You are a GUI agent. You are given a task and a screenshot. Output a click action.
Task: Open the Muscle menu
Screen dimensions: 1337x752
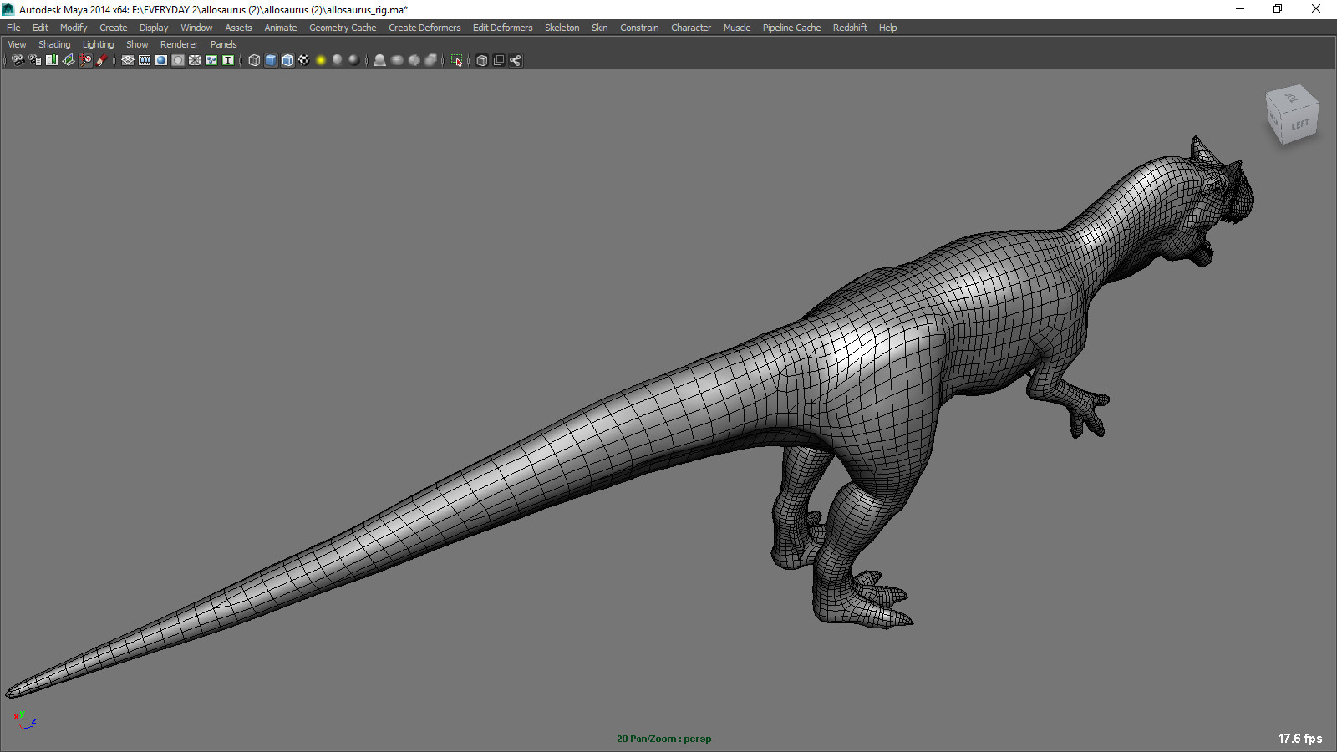click(737, 28)
